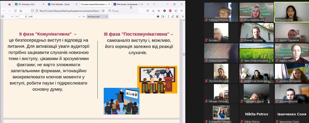Toggle the PDF sidebar panel
Screen dimensions: 309x123
3,17
